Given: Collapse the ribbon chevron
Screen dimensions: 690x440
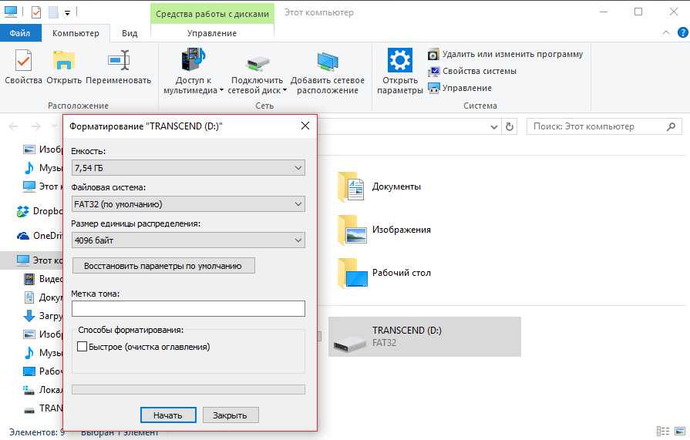Looking at the screenshot, I should (x=666, y=32).
